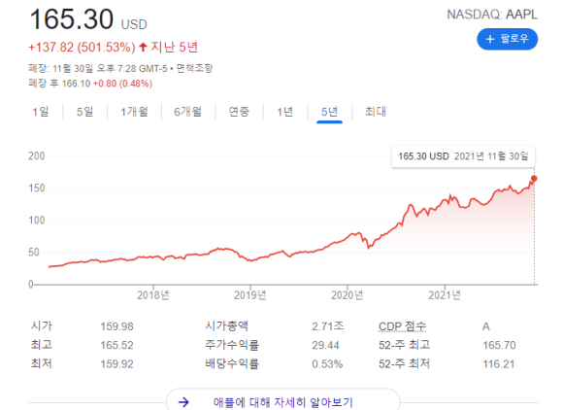The width and height of the screenshot is (563, 410).
Task: Select the 5년 time range tab
Action: pos(329,112)
